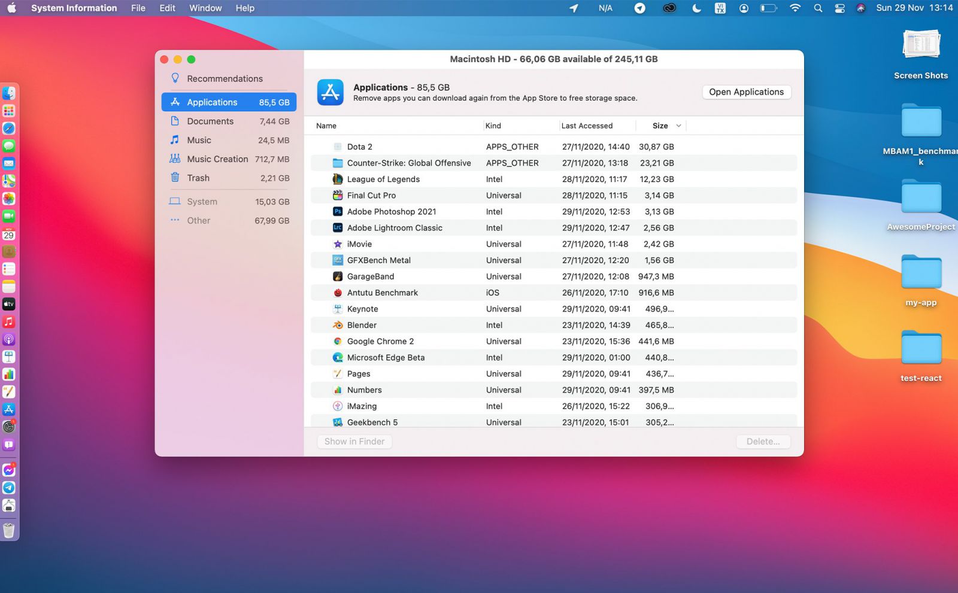Viewport: 958px width, 593px height.
Task: Select Final Cut Pro clapper icon
Action: pyautogui.click(x=338, y=195)
